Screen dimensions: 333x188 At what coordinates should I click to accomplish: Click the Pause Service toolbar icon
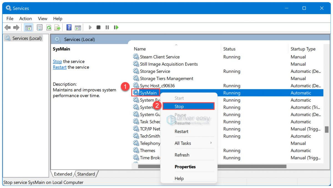[107, 27]
